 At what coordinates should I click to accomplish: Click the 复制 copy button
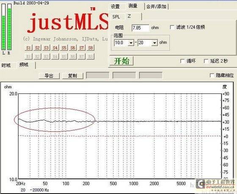73,76
